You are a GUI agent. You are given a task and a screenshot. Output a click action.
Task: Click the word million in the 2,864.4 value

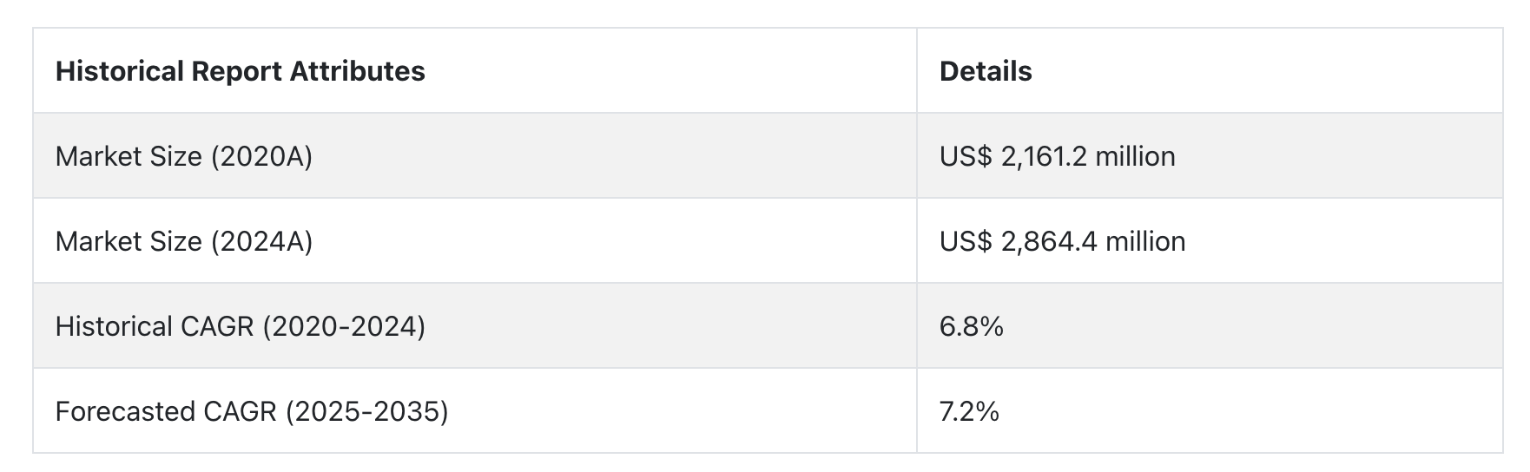[1145, 241]
